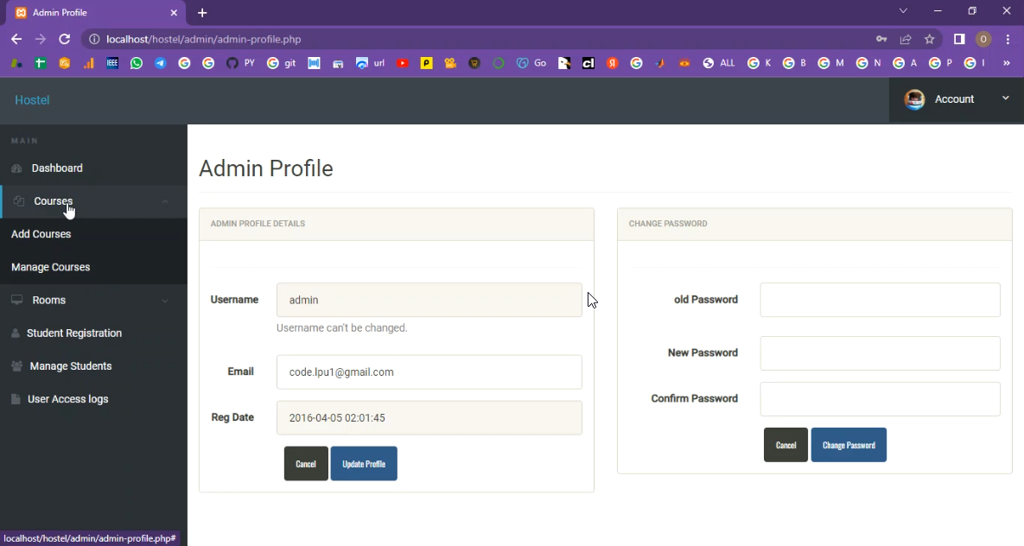
Task: Toggle the browser side panel
Action: click(x=959, y=39)
